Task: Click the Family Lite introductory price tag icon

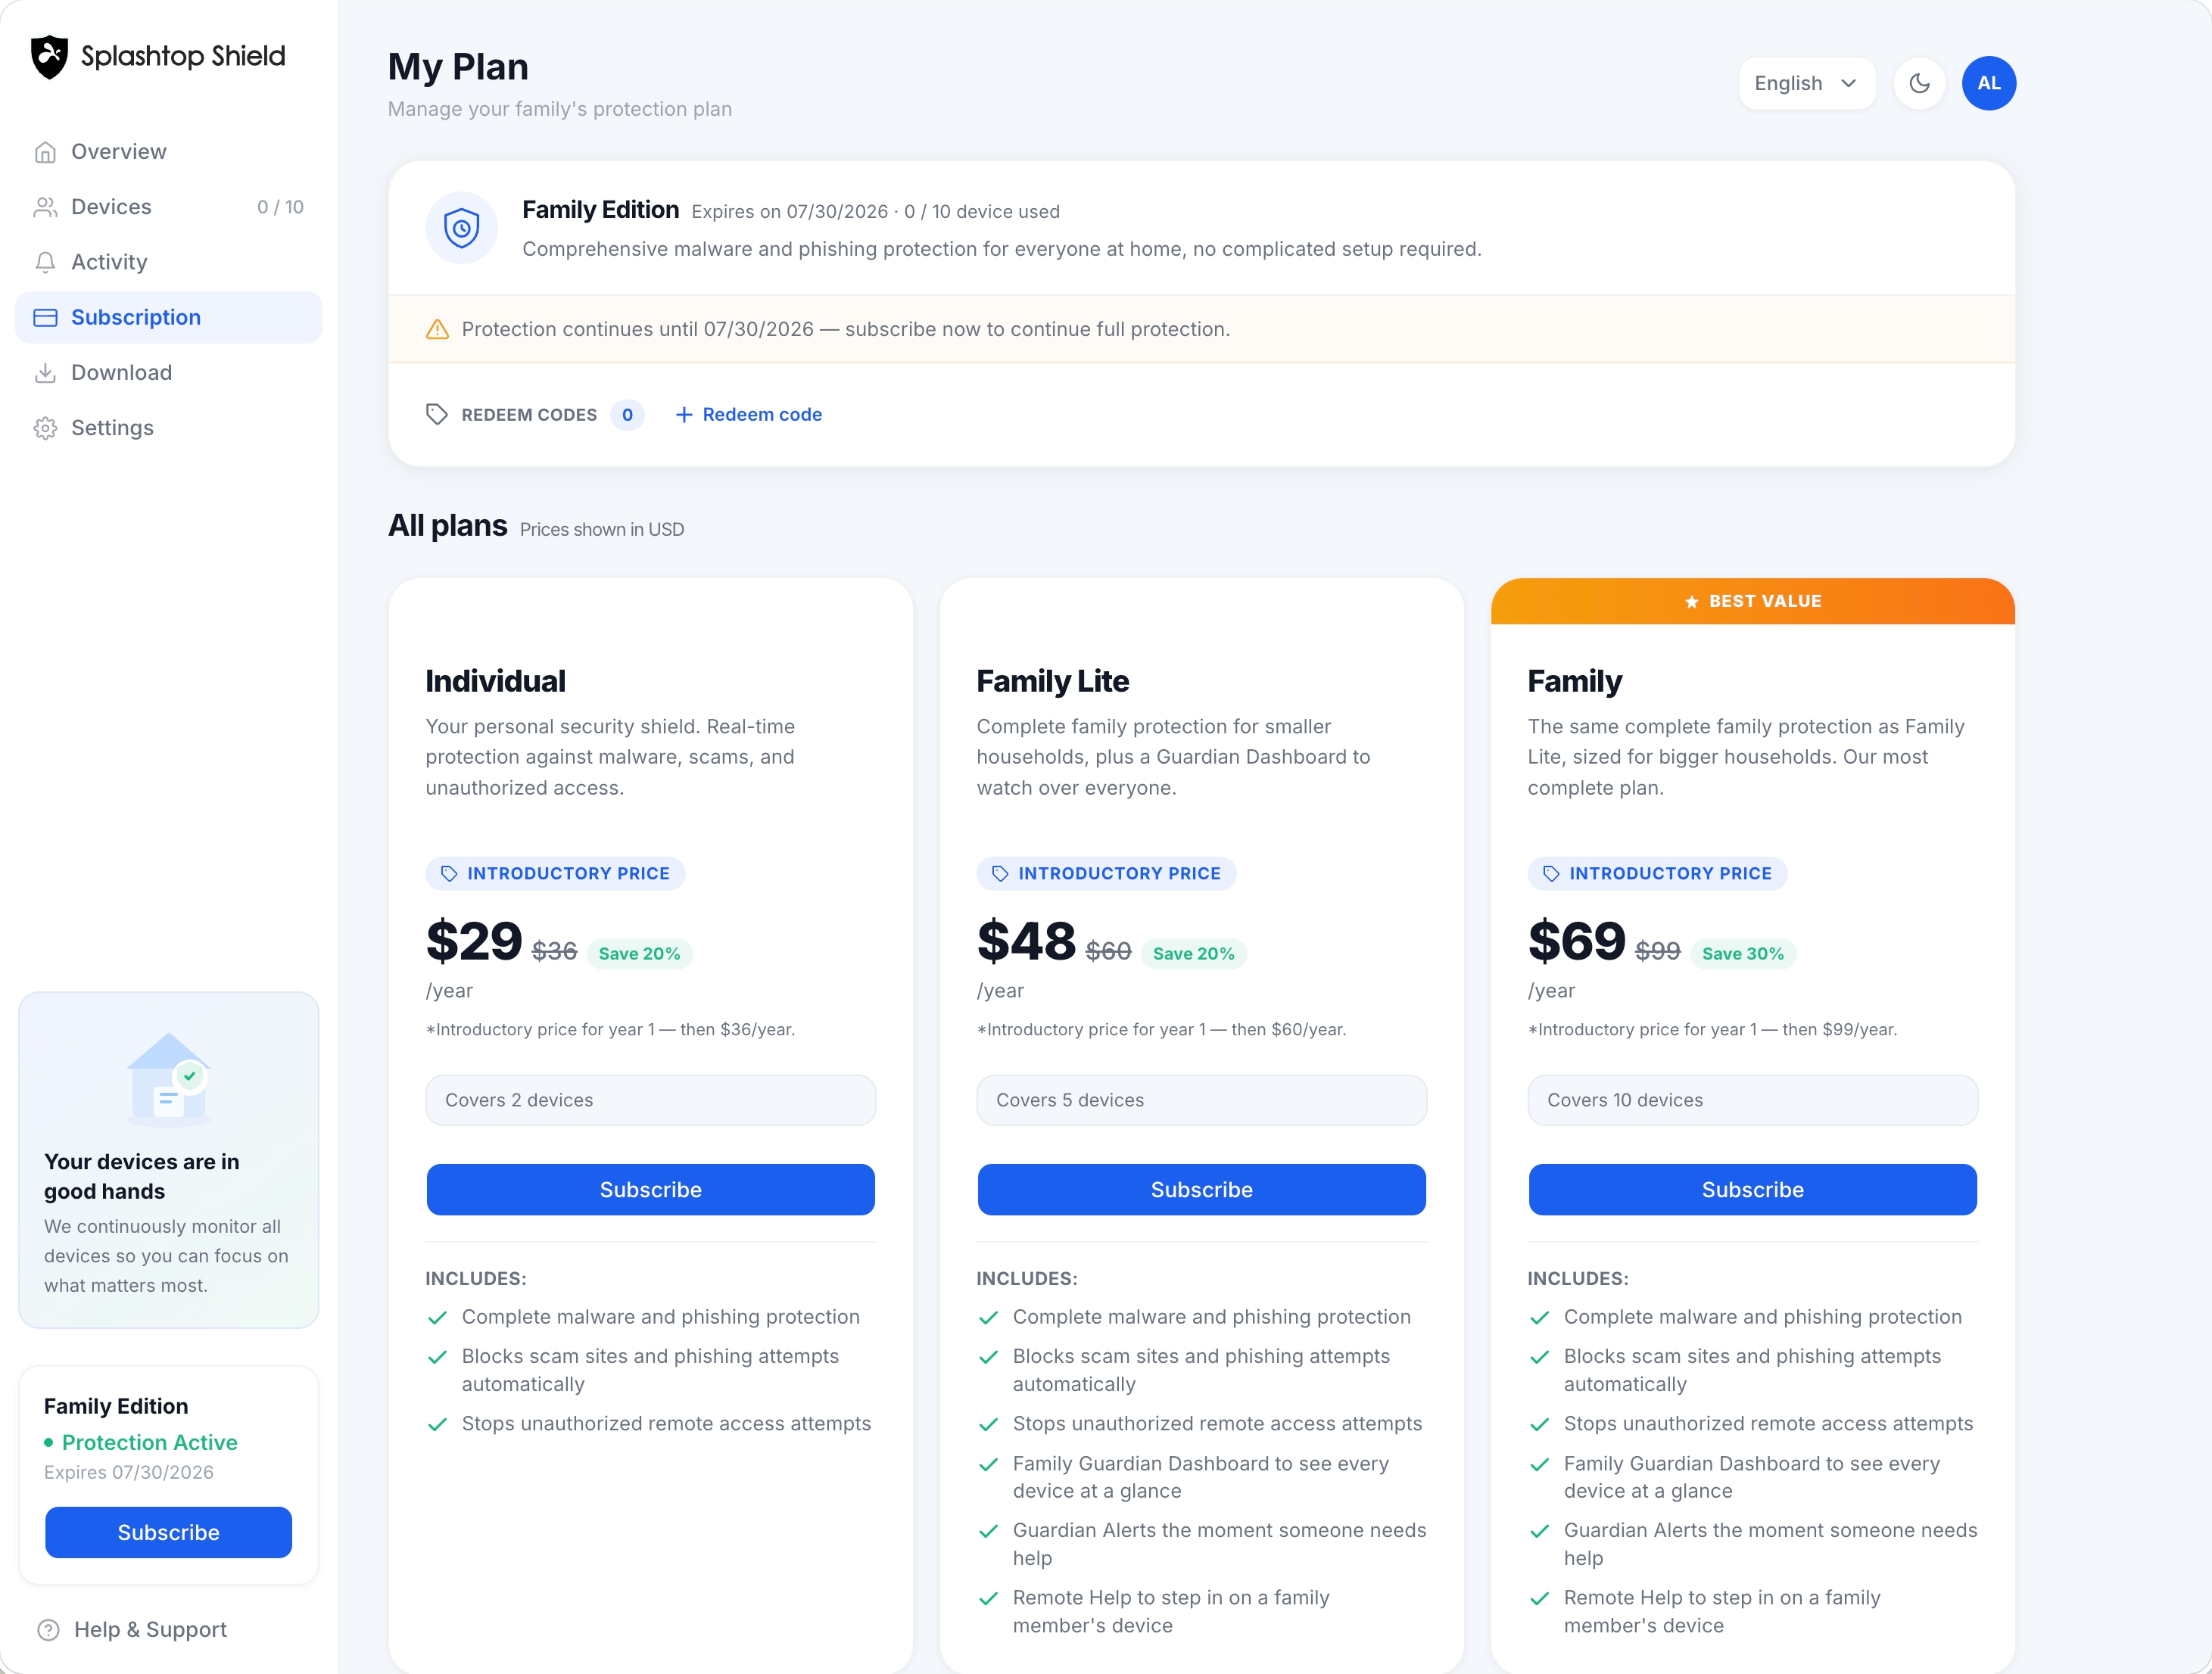Action: (1000, 873)
